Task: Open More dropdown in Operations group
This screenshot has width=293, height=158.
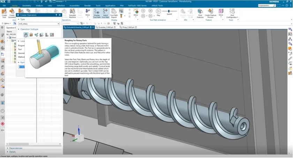Action: pyautogui.click(x=88, y=13)
